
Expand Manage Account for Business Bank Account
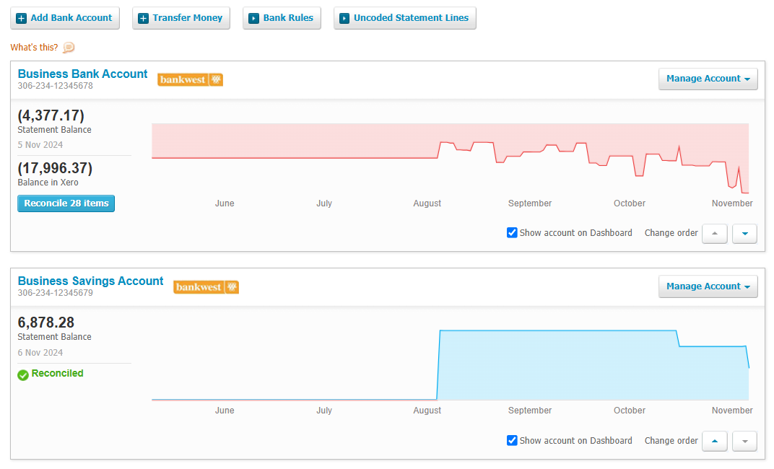click(x=708, y=79)
